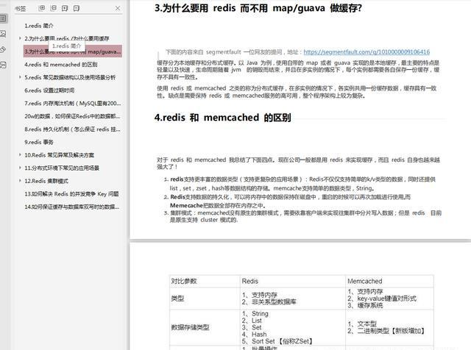The width and height of the screenshot is (471, 350).
Task: Expand bookmark 11.分布式环境下常见的应用场景
Action: pos(20,168)
